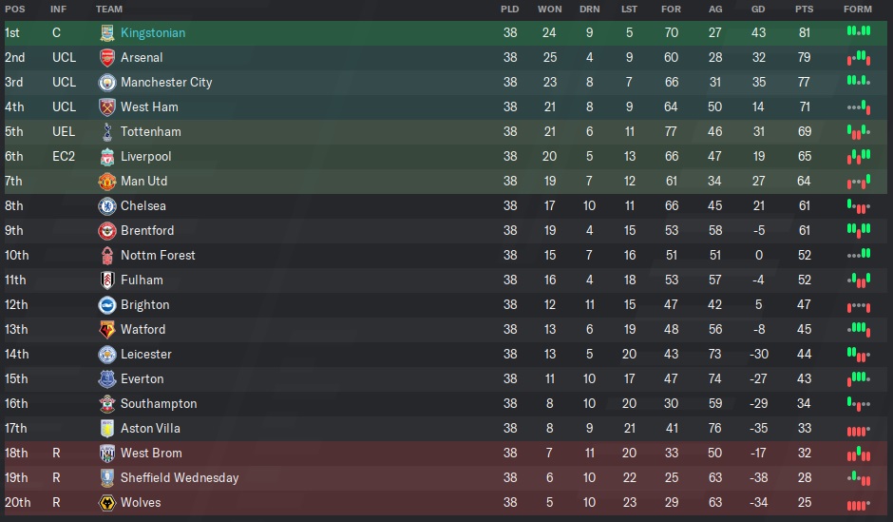Sort by the WON column header
Screen dimensions: 893x522
[x=549, y=9]
